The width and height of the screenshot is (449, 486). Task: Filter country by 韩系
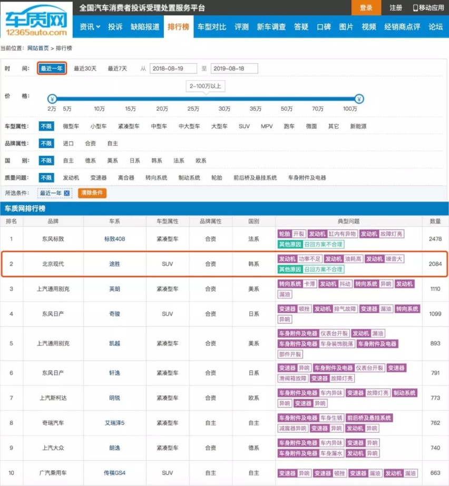[157, 161]
